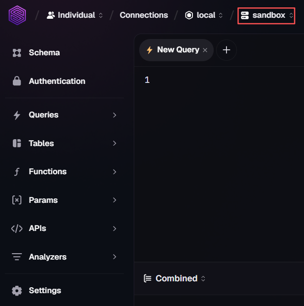304x306 pixels.
Task: Click the Tables layout icon
Action: point(17,143)
